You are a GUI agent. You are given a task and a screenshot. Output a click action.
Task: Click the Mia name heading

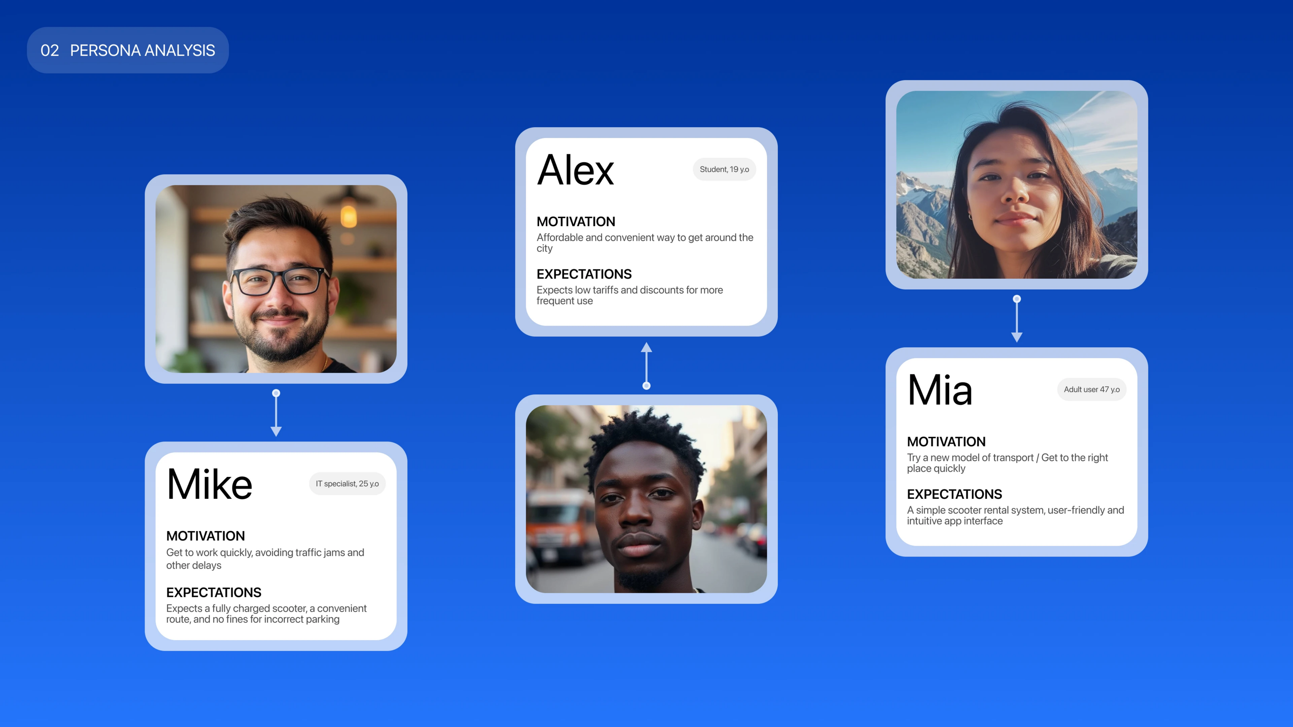pos(939,390)
